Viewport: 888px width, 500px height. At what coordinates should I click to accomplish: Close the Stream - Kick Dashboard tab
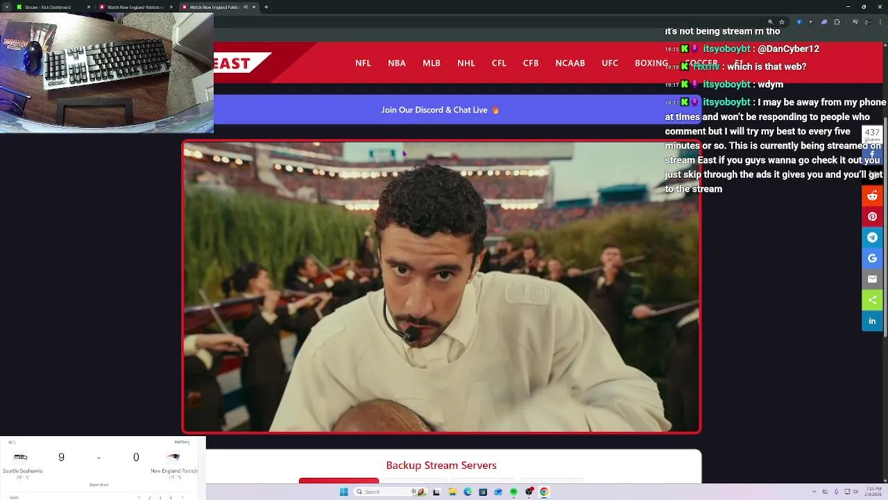click(89, 7)
